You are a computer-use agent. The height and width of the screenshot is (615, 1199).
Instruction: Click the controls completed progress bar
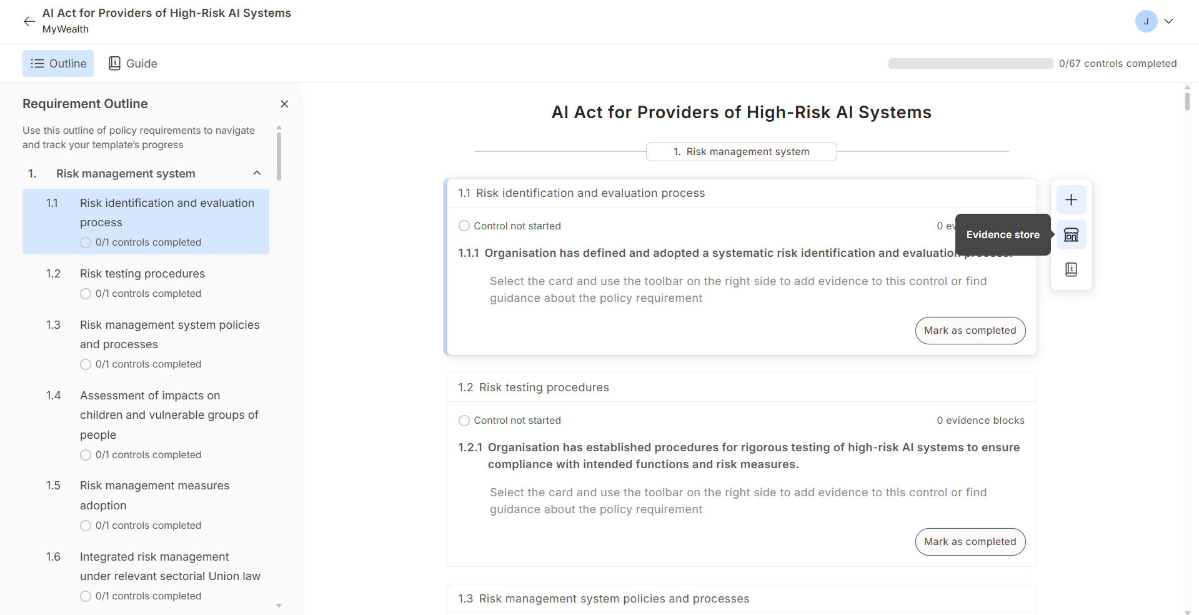pyautogui.click(x=970, y=64)
